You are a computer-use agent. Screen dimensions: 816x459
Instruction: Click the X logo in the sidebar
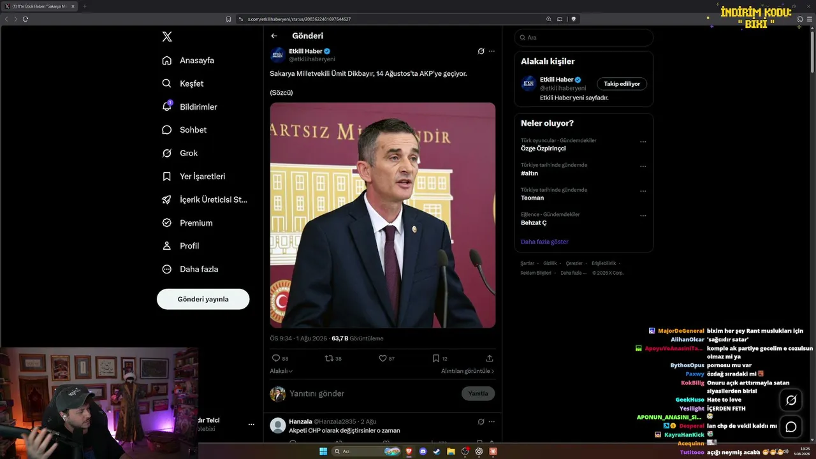click(167, 37)
